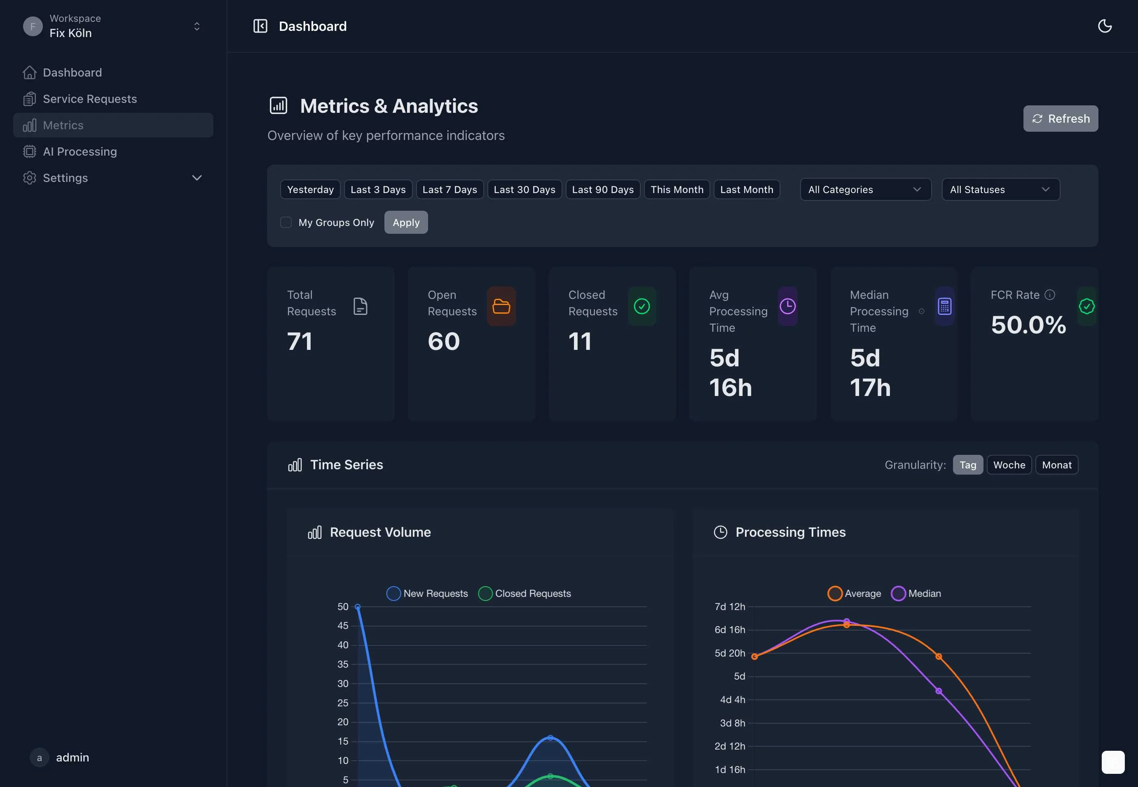Switch granularity to Woche
This screenshot has height=787, width=1138.
point(1009,465)
